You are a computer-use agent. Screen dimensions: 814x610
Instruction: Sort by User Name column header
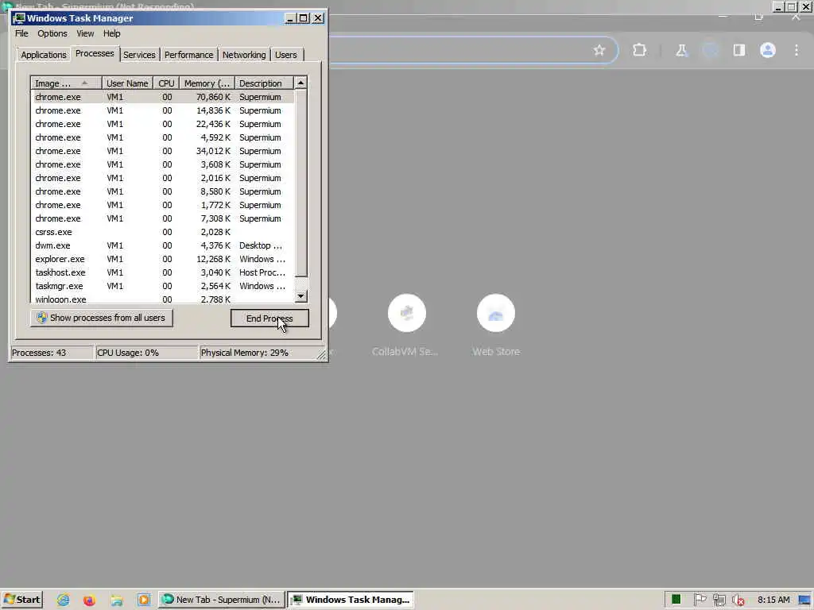tap(127, 83)
